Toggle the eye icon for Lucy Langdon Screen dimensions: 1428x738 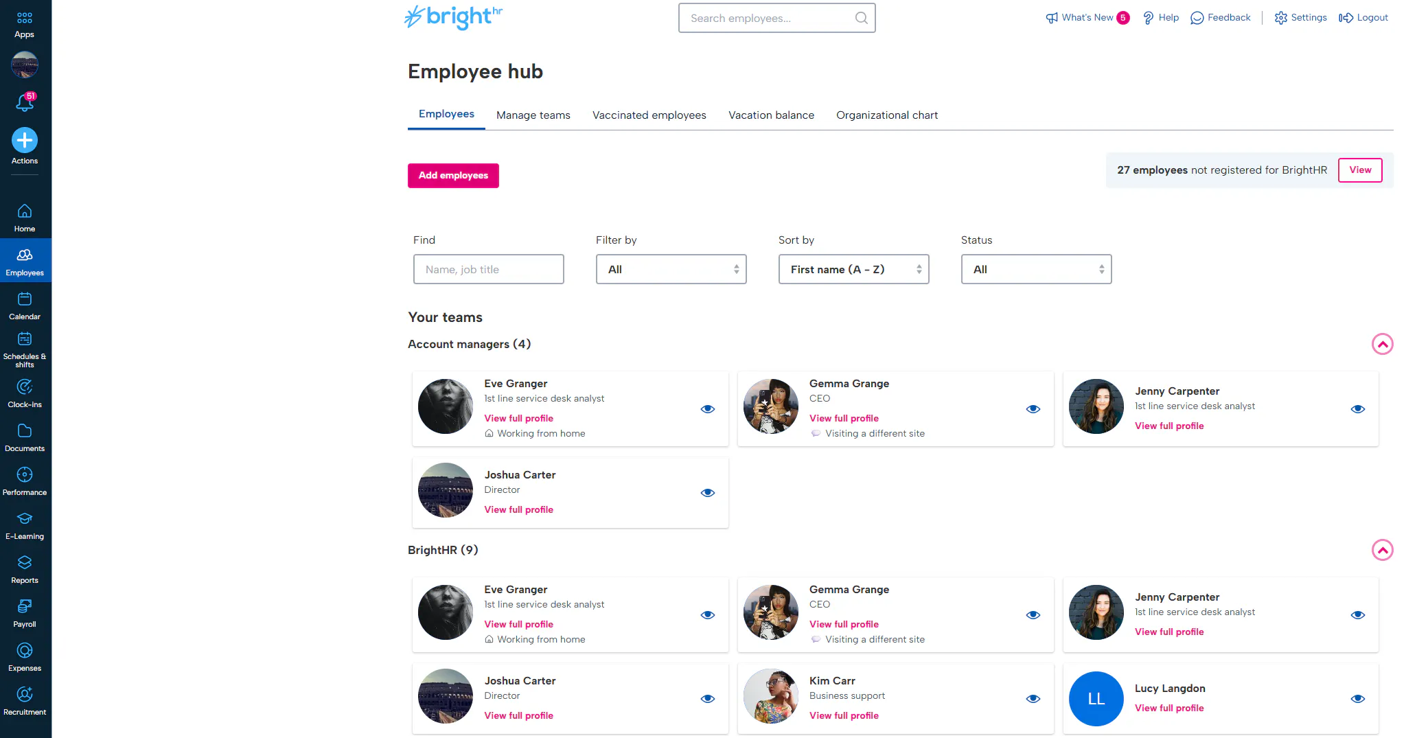(1358, 698)
